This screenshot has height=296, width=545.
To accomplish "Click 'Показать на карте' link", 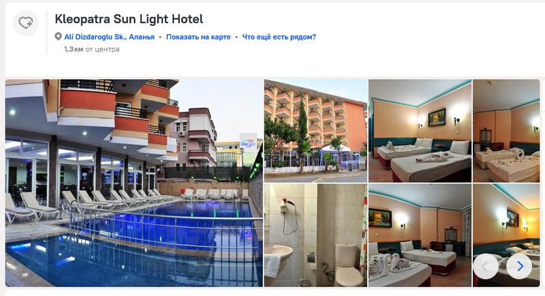I will click(x=198, y=37).
